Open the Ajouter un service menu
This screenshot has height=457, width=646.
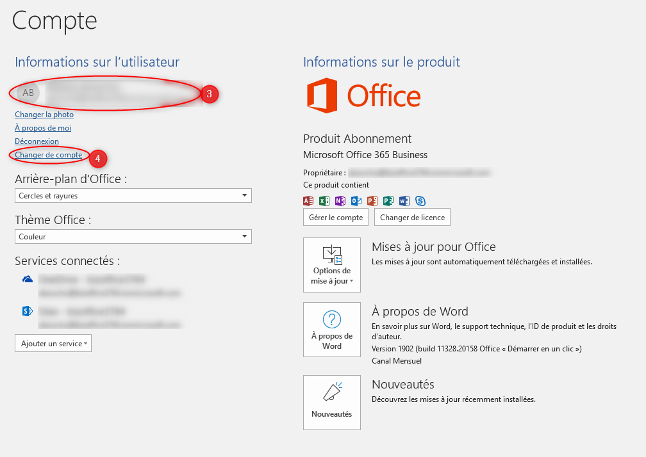(x=53, y=344)
